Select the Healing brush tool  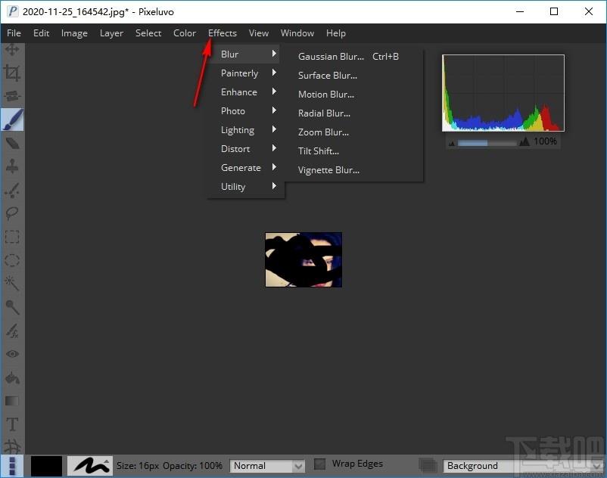pos(12,190)
